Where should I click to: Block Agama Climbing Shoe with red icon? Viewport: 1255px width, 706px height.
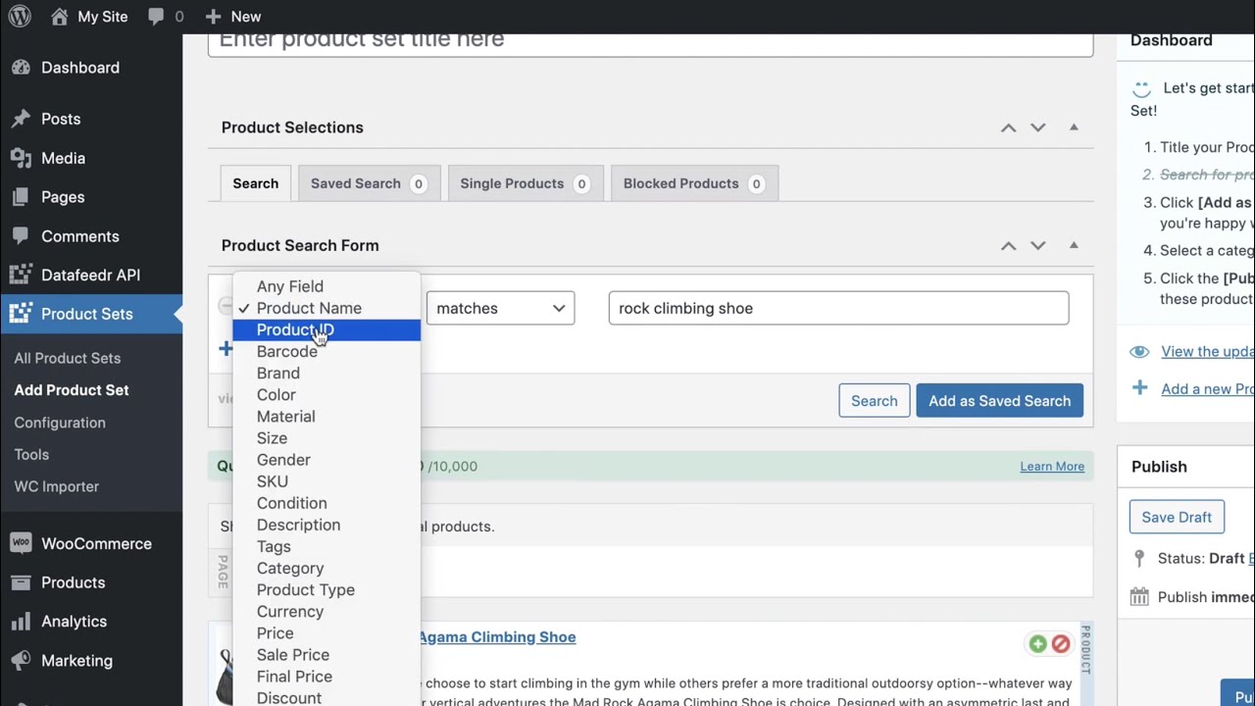click(x=1061, y=644)
